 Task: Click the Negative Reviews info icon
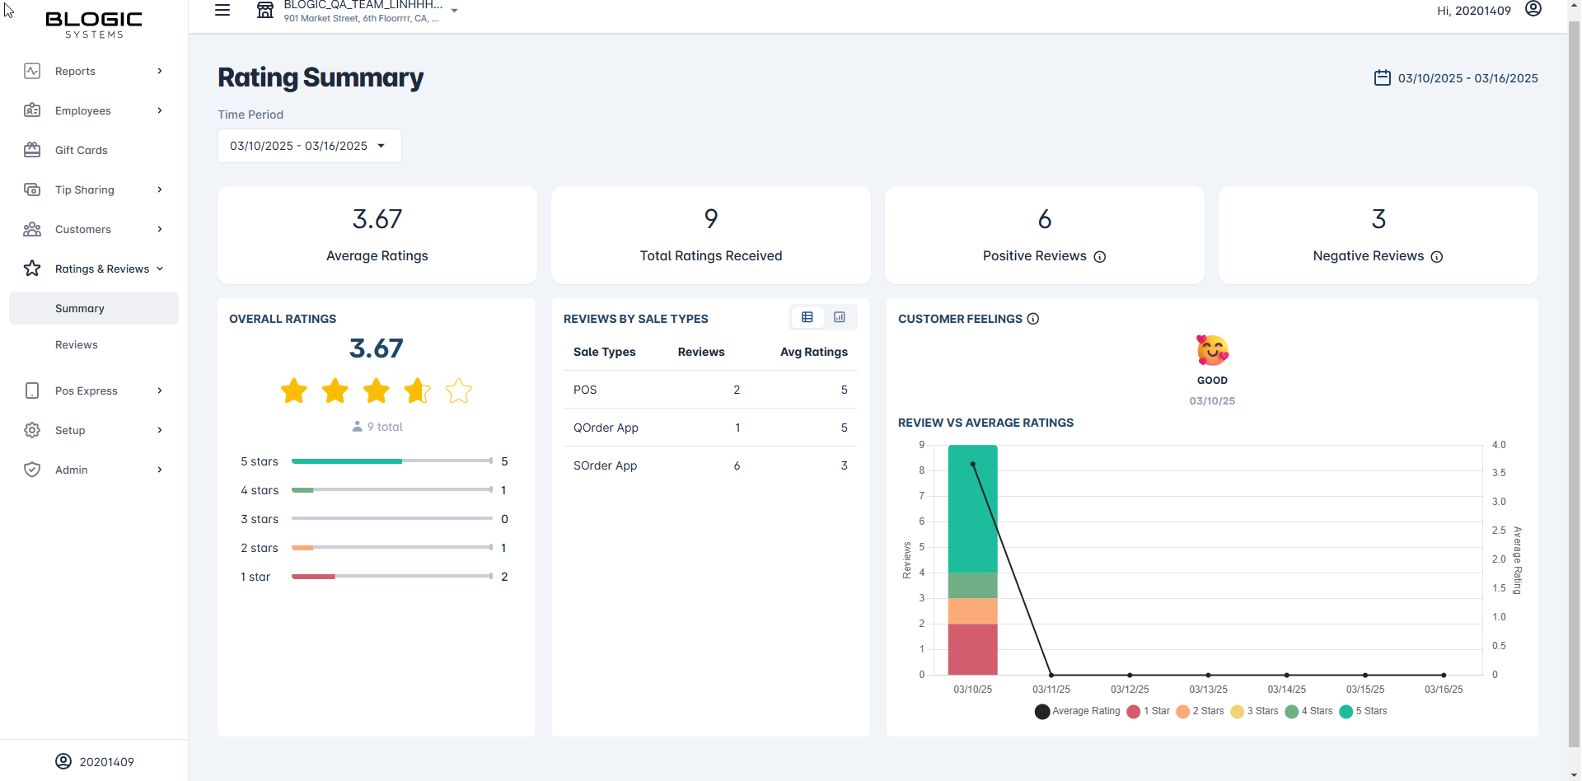[x=1436, y=257]
